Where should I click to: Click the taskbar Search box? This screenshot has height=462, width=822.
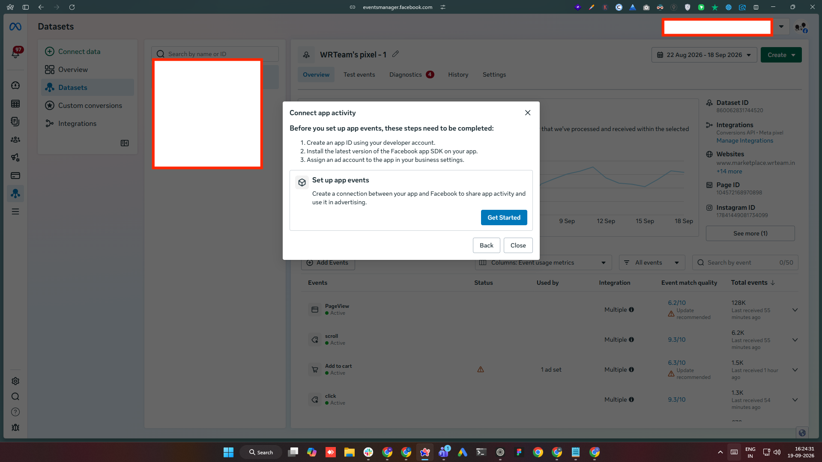(x=261, y=452)
